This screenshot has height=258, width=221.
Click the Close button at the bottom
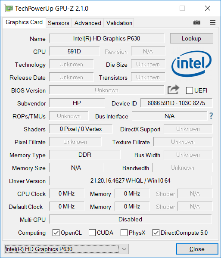click(197, 249)
